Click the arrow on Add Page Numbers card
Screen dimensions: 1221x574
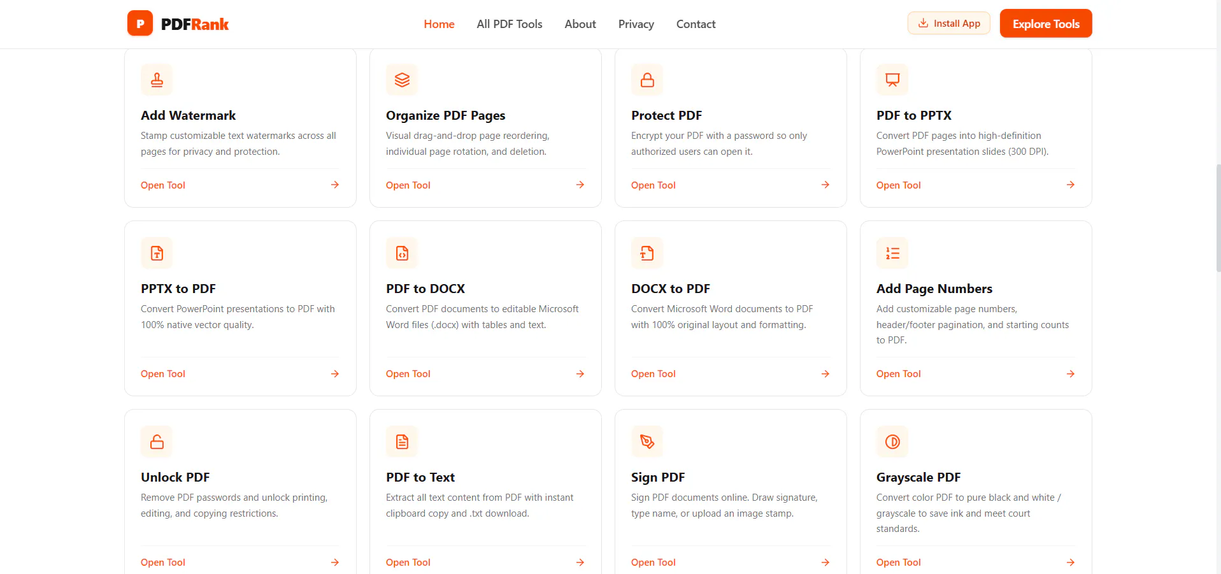(1071, 374)
